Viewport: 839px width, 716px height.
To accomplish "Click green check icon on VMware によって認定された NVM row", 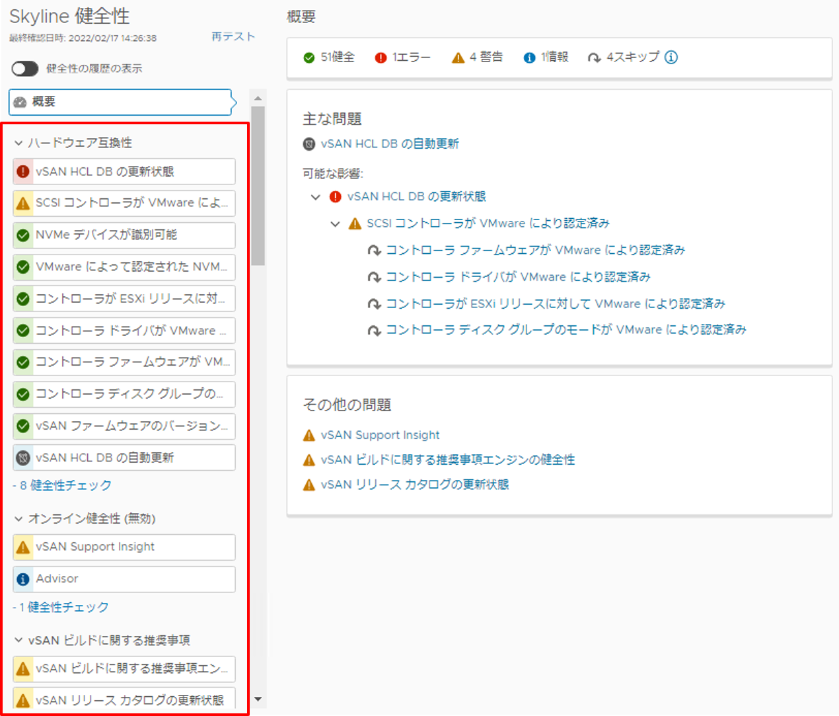I will [x=23, y=267].
